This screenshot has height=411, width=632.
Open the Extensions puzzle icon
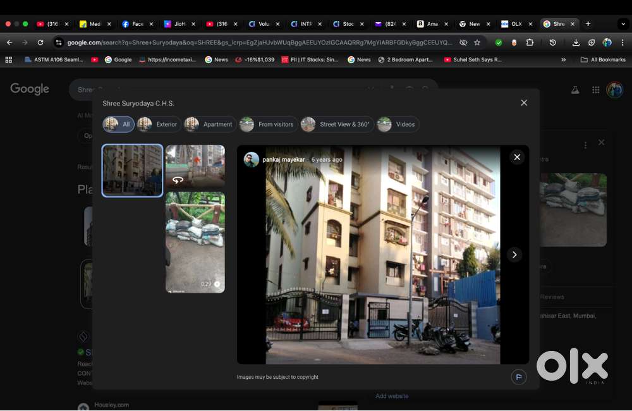[530, 42]
